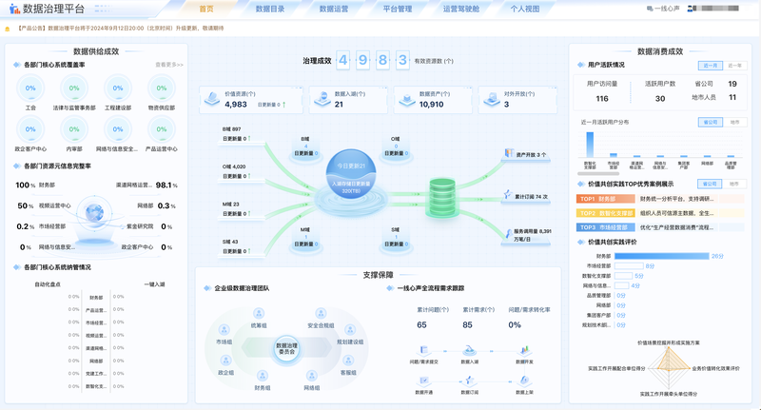Click the green database cylinder icon

click(442, 197)
